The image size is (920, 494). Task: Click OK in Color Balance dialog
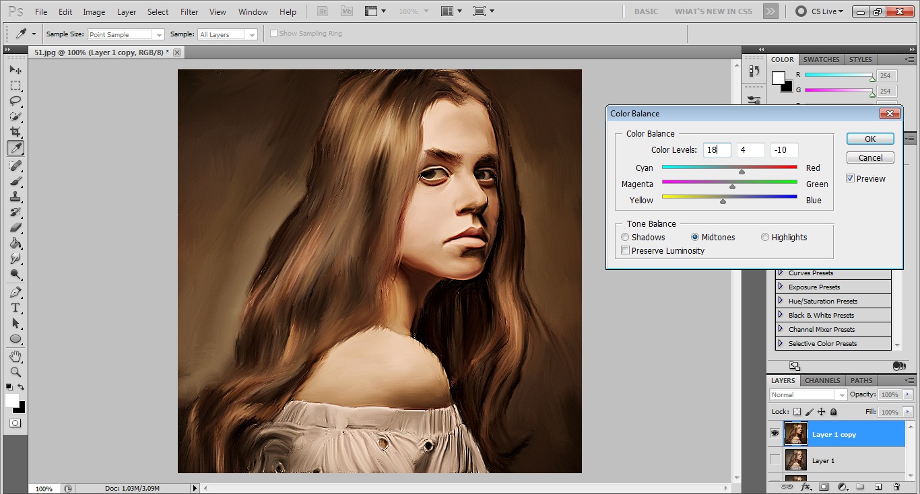870,139
